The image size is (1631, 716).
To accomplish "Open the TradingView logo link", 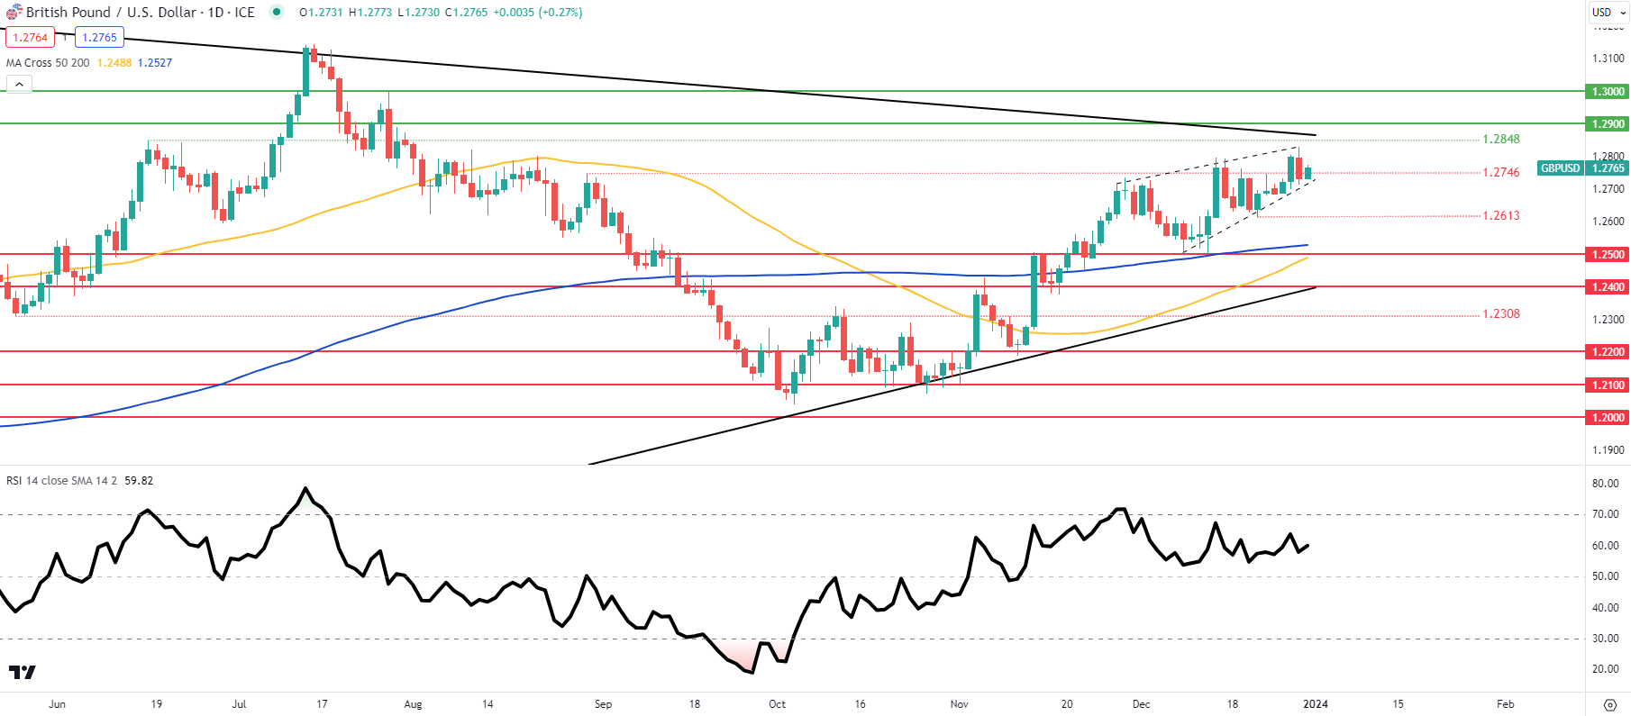I will pos(22,672).
